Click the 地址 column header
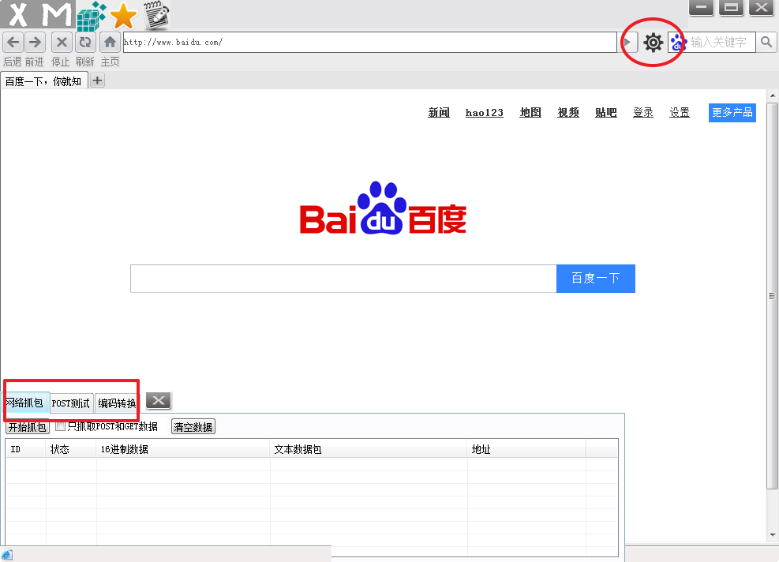 [526, 449]
